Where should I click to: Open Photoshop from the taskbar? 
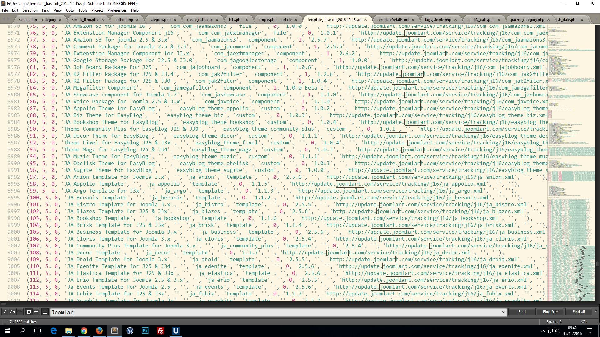coord(145,330)
